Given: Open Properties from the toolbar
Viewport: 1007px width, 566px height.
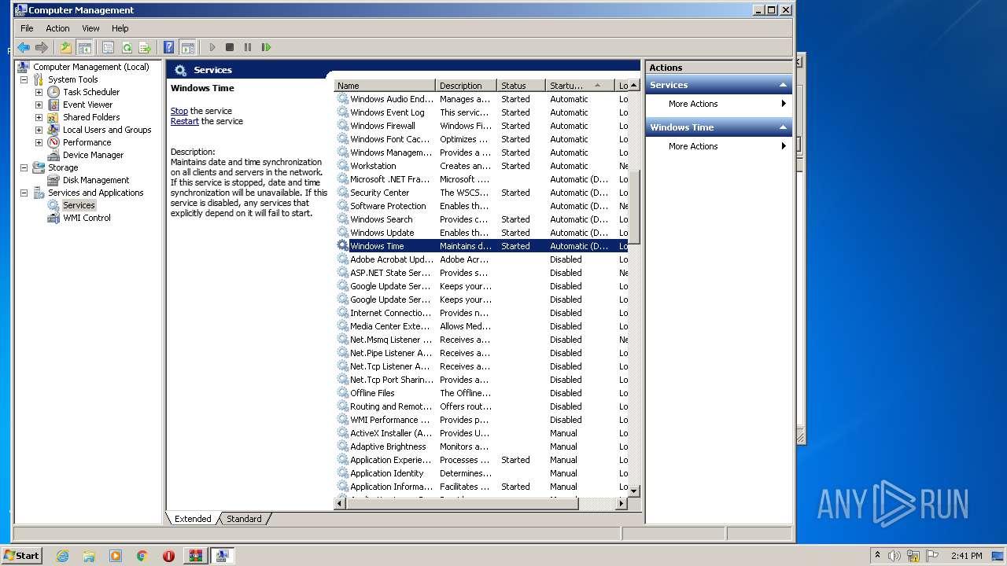Looking at the screenshot, I should [x=108, y=47].
